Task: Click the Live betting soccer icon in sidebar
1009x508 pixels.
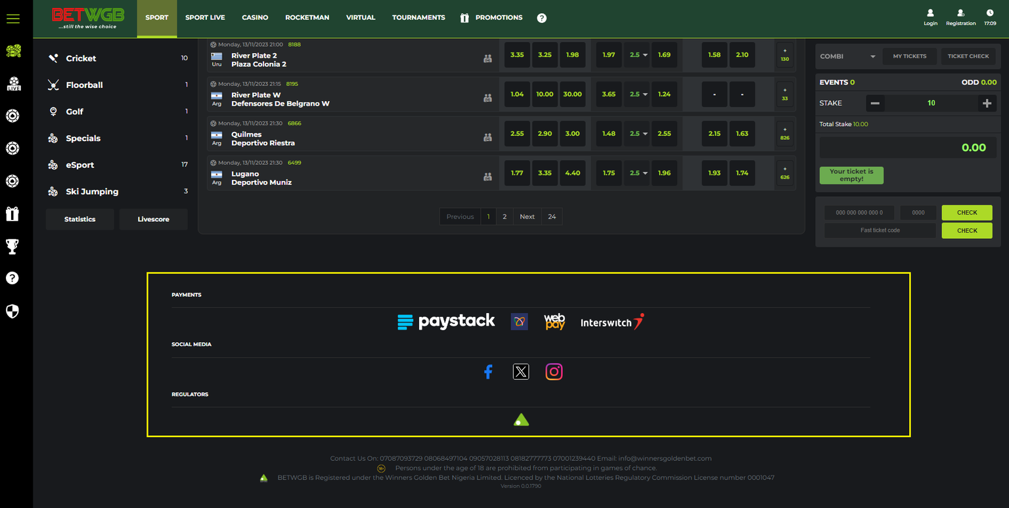Action: [x=13, y=84]
